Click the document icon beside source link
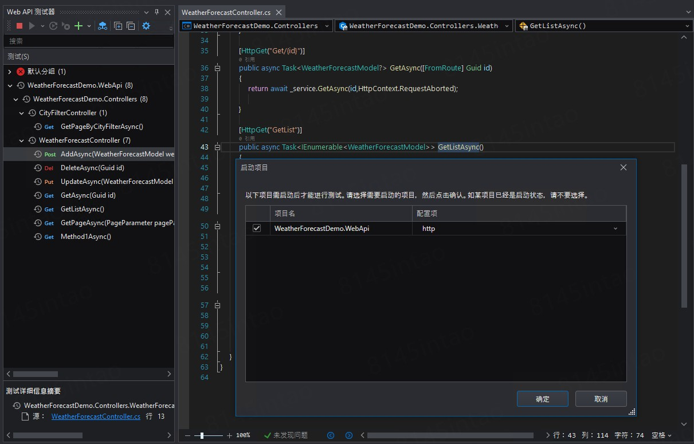 25,417
